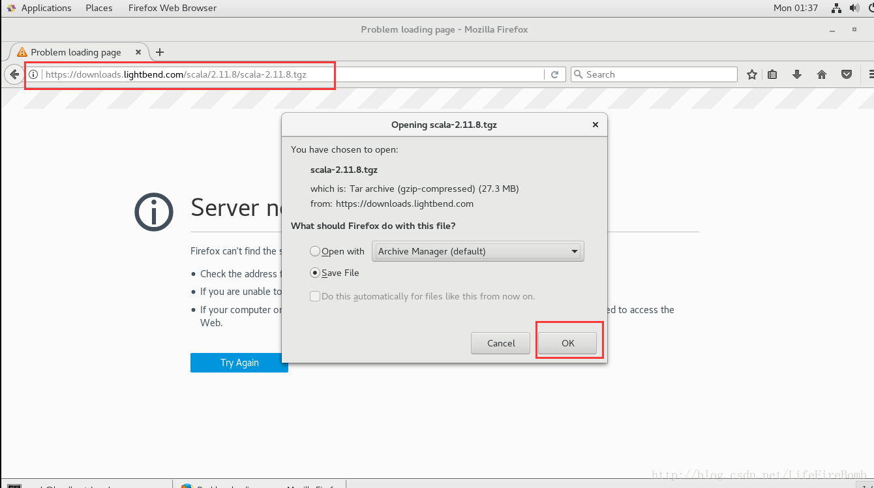Screen dimensions: 874x488
Task: Bookmark this page with the star icon
Action: [x=752, y=74]
